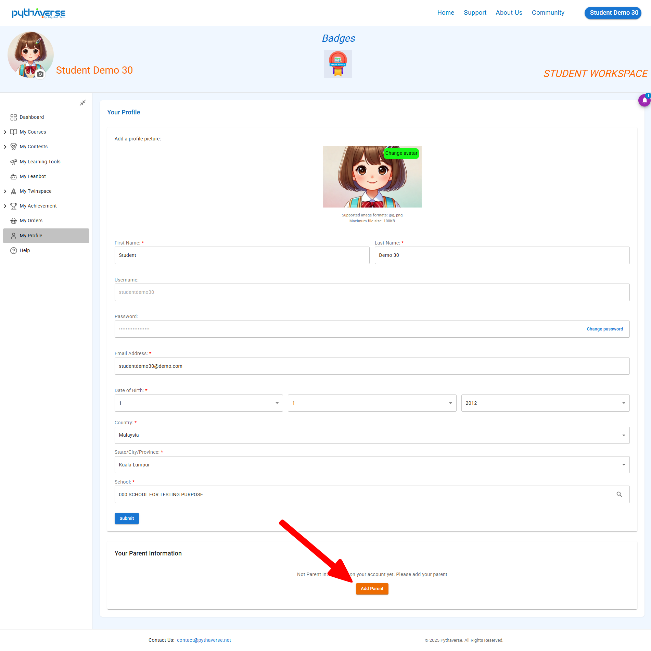Click into the First Name field
This screenshot has height=651, width=651.
(x=242, y=255)
